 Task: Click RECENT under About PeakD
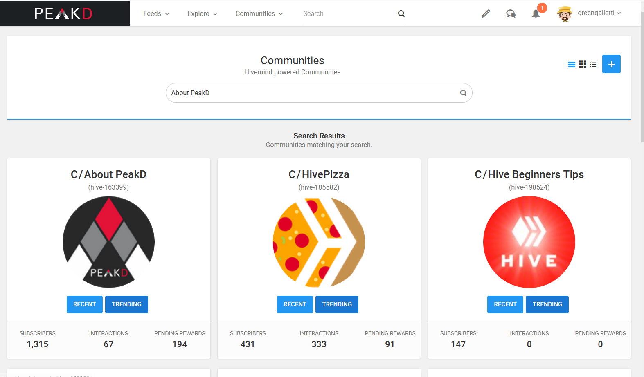[85, 304]
